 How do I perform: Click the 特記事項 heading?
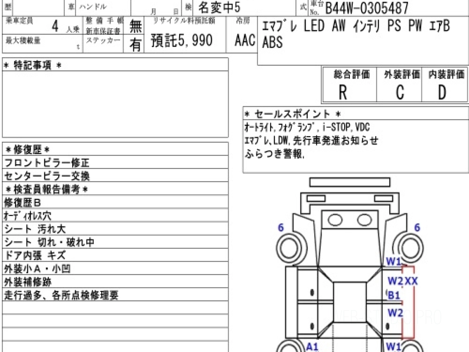pyautogui.click(x=32, y=65)
